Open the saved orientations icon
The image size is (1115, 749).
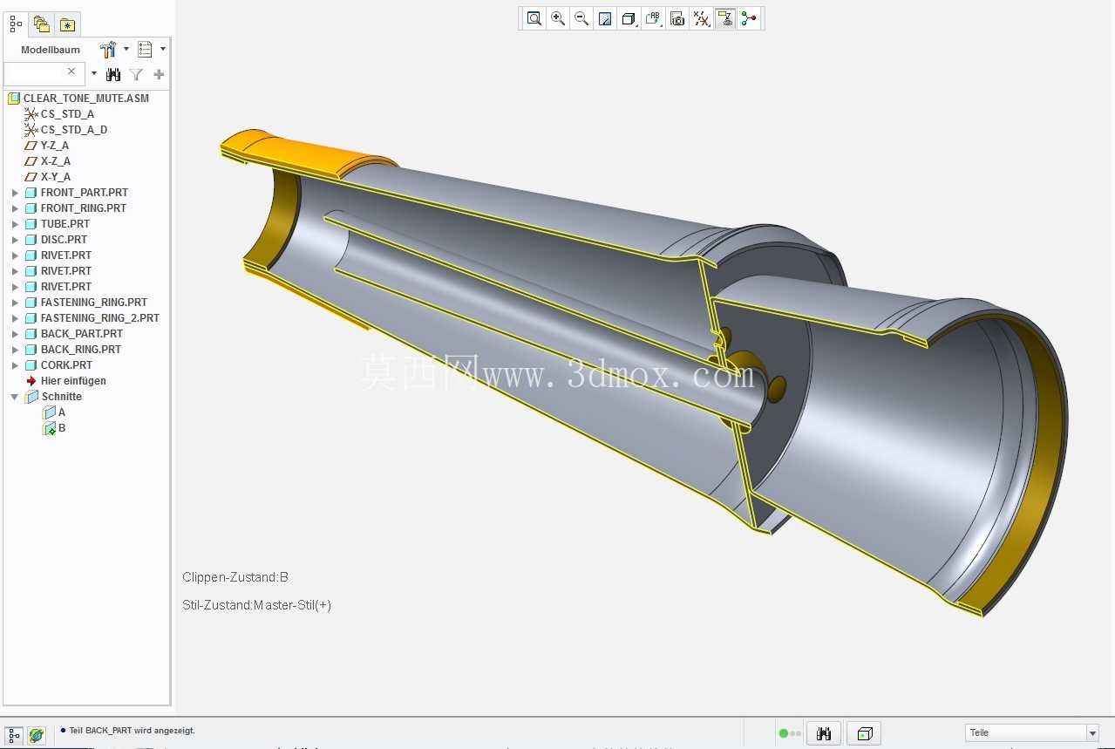pyautogui.click(x=653, y=18)
